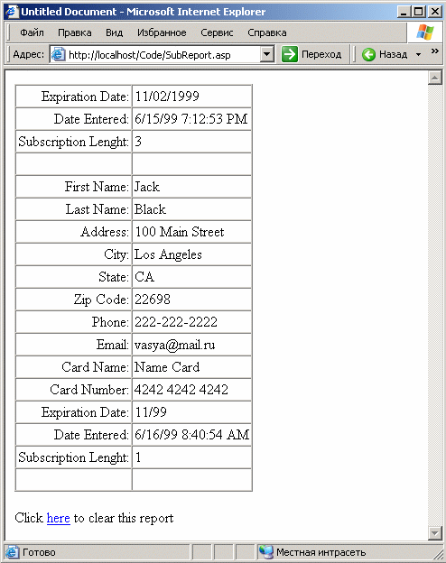This screenshot has height=563, width=446.
Task: Click the green Переход go arrow icon
Action: (x=290, y=54)
